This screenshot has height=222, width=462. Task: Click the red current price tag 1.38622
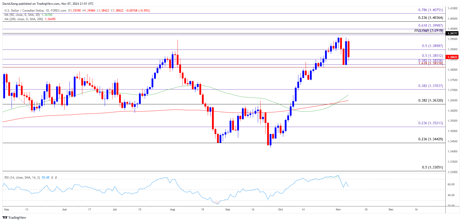452,57
